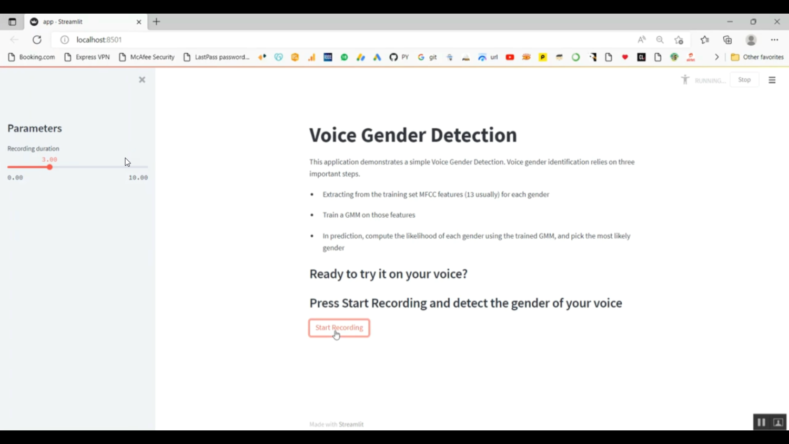This screenshot has height=444, width=789.
Task: Open the Favorites list
Action: point(705,39)
